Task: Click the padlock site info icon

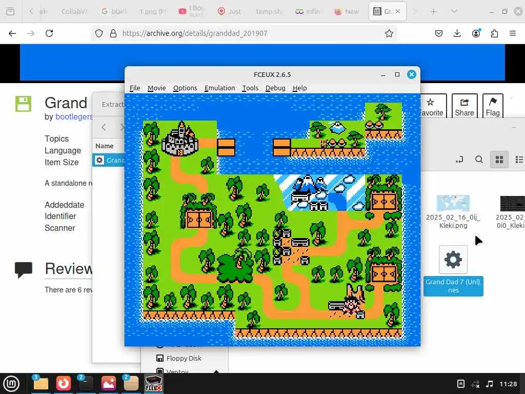Action: [x=113, y=33]
